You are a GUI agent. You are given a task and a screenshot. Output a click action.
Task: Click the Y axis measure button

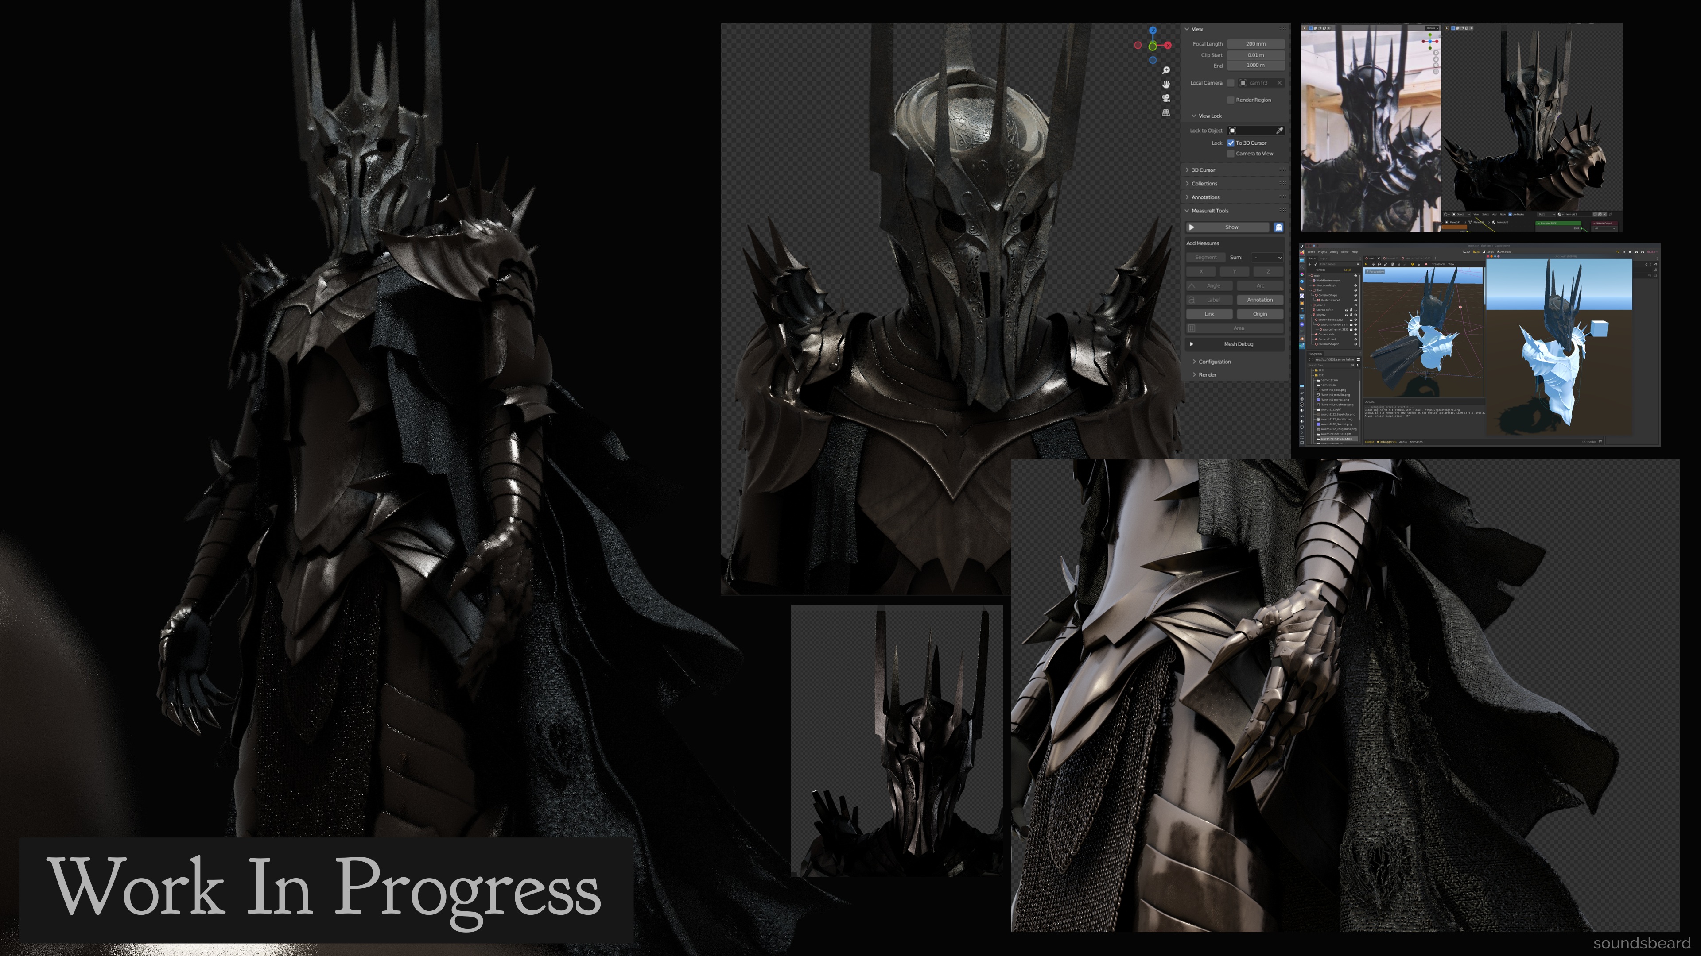(1234, 271)
